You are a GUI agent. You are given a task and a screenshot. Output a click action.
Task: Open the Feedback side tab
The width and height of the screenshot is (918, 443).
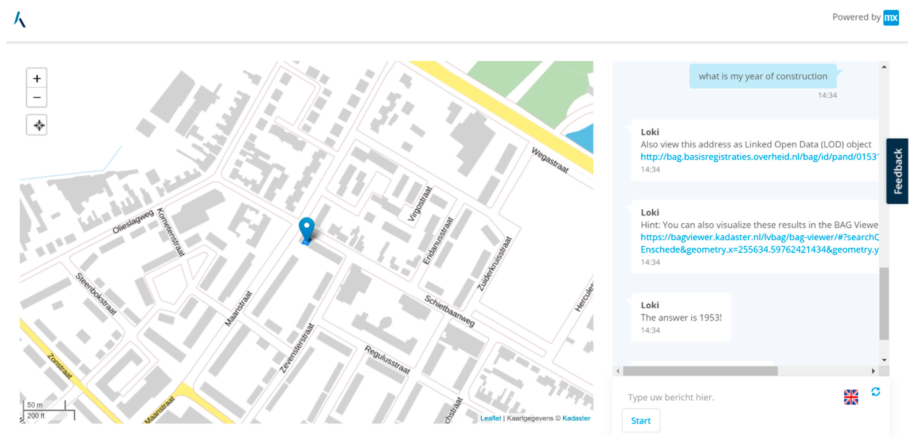[x=897, y=171]
